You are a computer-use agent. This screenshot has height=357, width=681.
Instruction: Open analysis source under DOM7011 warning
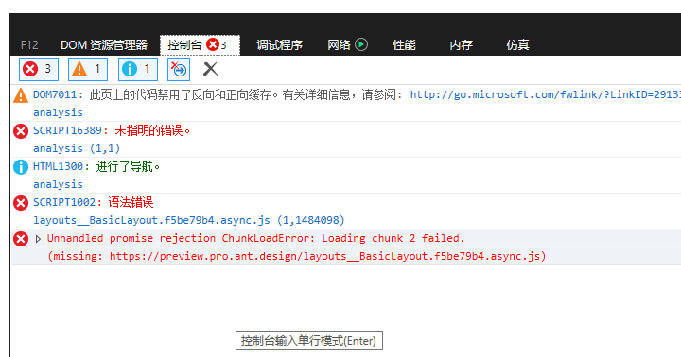pos(58,112)
